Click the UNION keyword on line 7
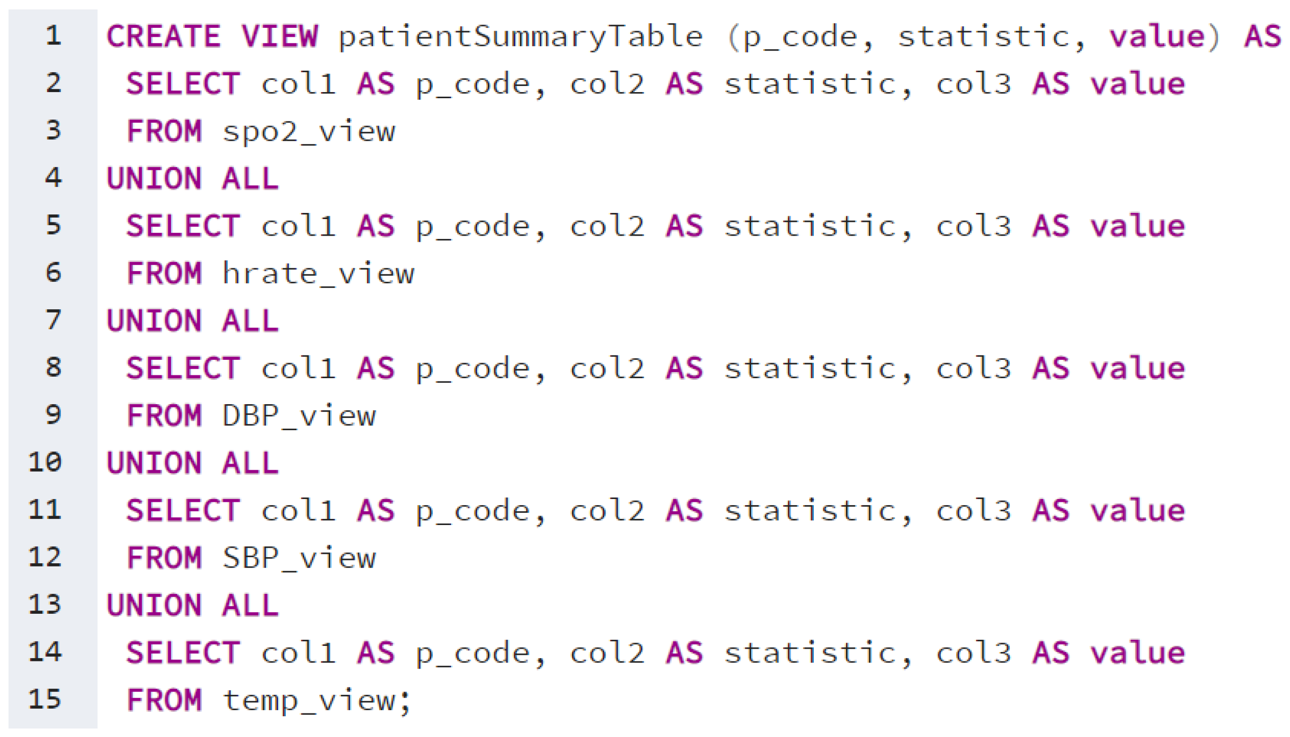Viewport: 1290px width, 737px height. [154, 321]
